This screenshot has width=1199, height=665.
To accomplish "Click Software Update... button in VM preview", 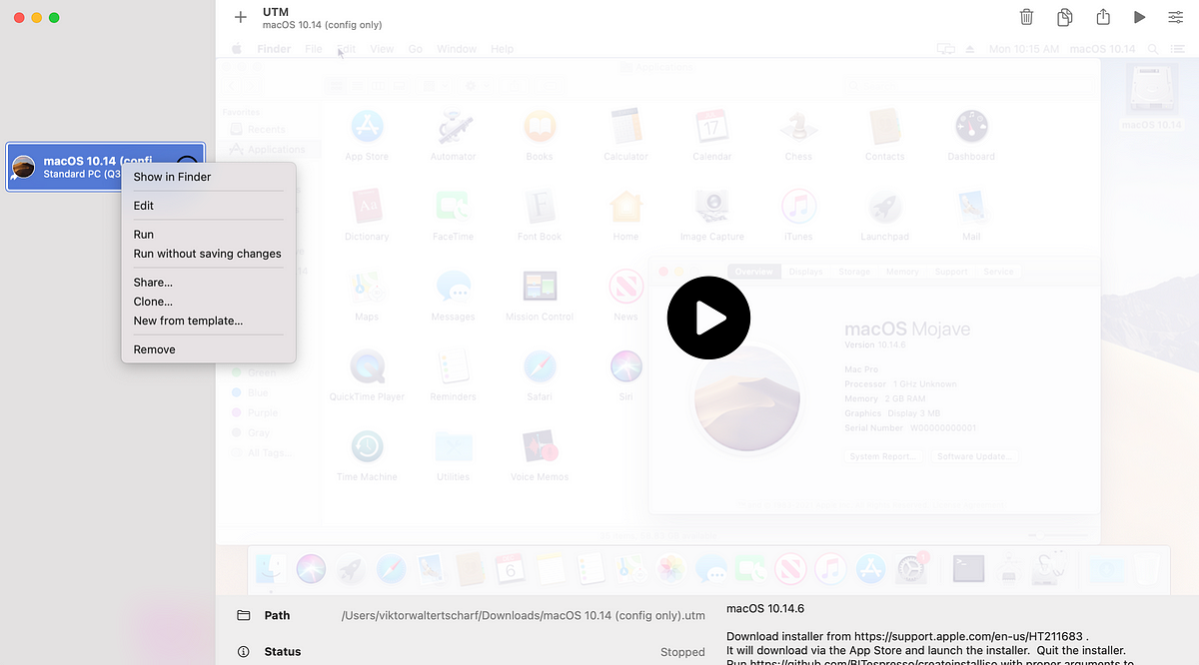I will click(x=975, y=456).
